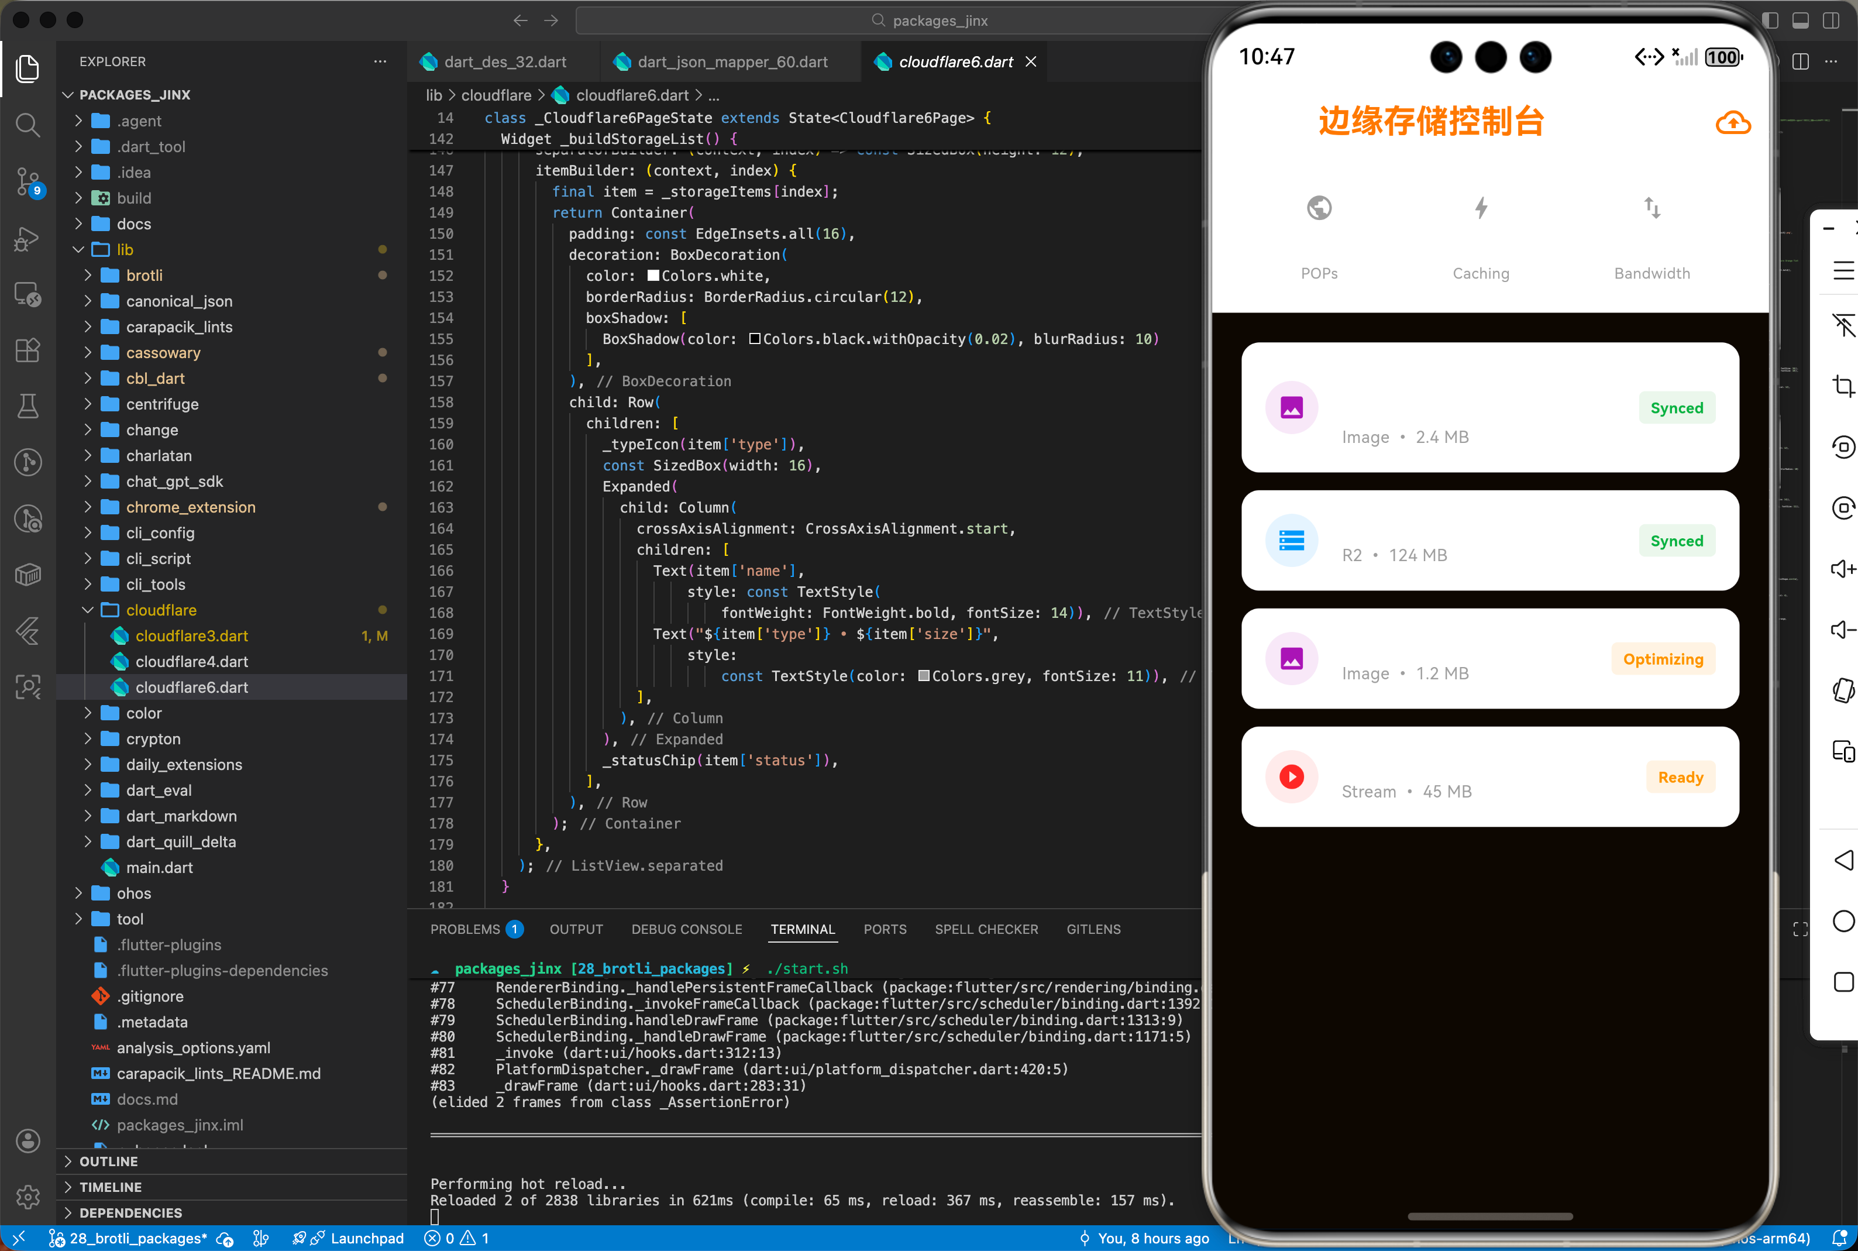Screen dimensions: 1858x1251
Task: Open the Extensions view
Action: [28, 350]
